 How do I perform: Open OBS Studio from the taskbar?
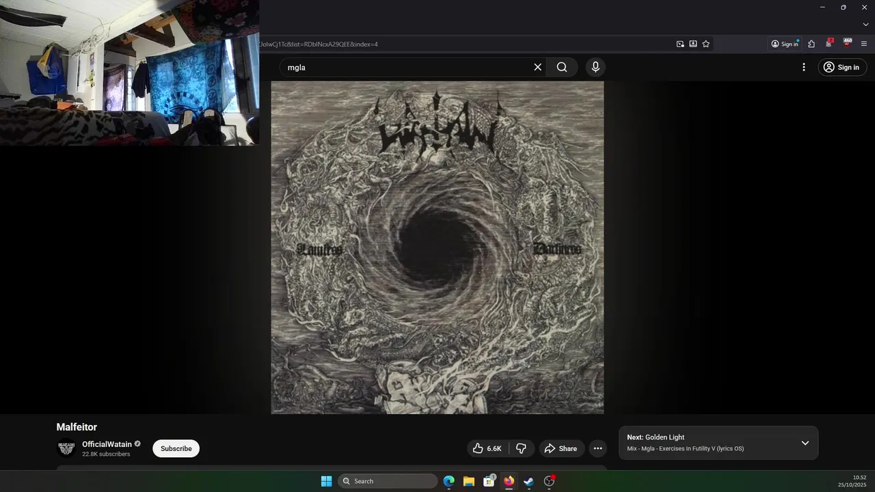point(549,481)
